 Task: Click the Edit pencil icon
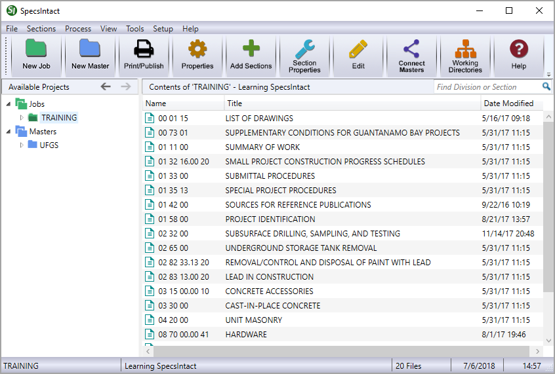(x=358, y=48)
